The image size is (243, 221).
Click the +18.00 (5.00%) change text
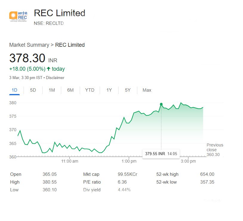[x=27, y=69]
